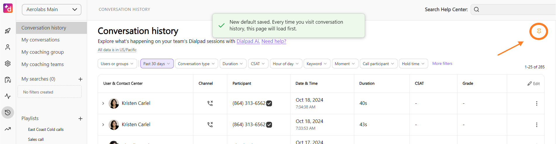
Task: Click the Dialpad logo icon
Action: (8, 8)
